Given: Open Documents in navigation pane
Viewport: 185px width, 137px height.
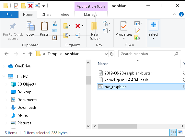Looking at the screenshot, I should tap(27, 100).
